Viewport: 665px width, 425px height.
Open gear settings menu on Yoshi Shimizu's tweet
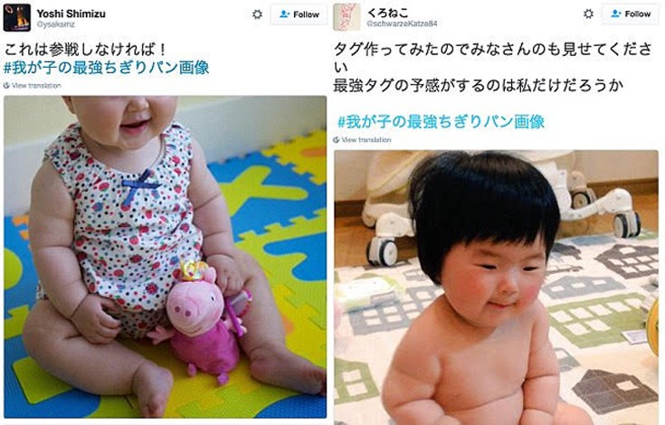(x=257, y=14)
